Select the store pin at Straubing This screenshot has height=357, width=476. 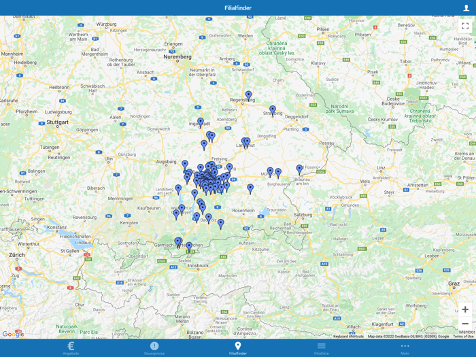click(273, 110)
